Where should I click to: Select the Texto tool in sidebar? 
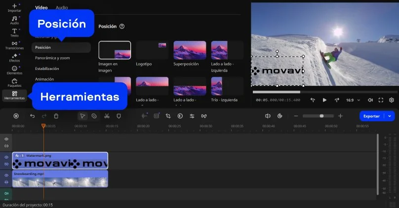click(14, 33)
